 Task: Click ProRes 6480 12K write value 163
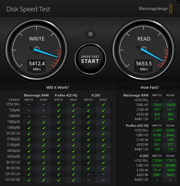pos(157,149)
